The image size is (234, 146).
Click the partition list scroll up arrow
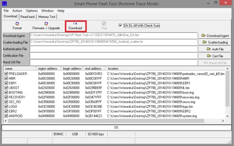[x=227, y=69]
